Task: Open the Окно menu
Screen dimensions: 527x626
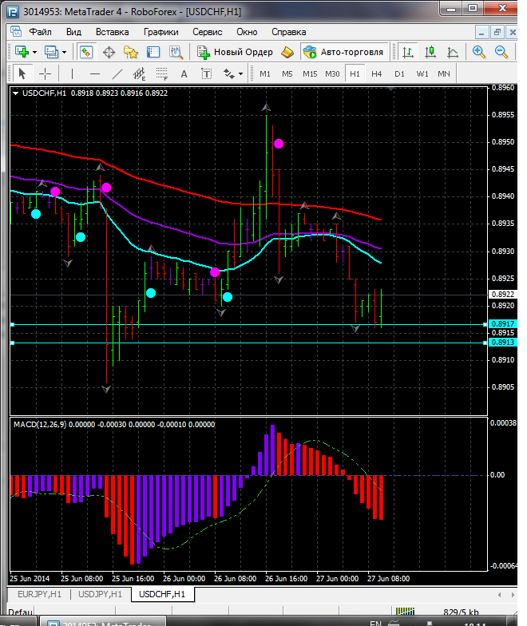Action: click(x=247, y=32)
